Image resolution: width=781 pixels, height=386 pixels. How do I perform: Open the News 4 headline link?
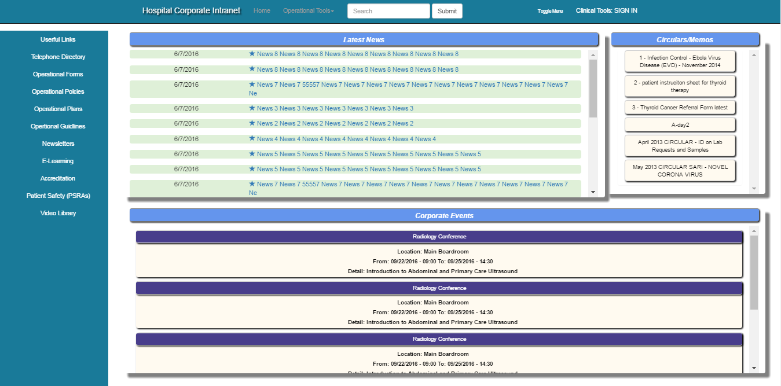[346, 139]
